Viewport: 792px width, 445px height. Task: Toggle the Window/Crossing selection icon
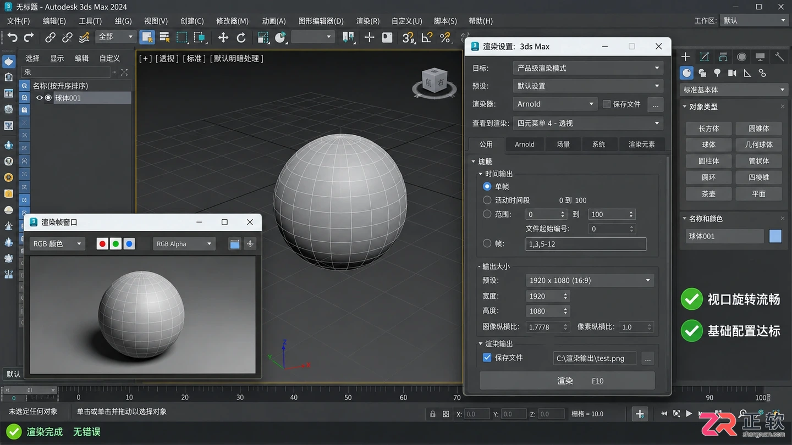click(x=200, y=37)
